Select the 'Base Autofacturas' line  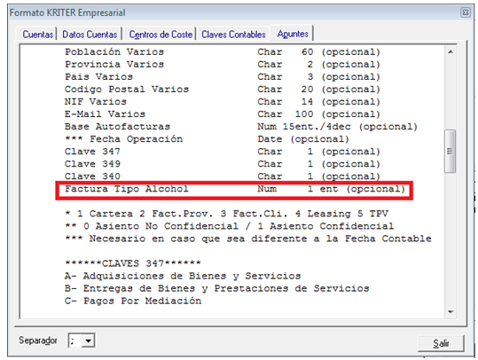241,127
